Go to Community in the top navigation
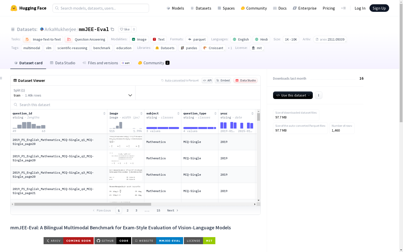403x252 pixels. click(x=254, y=8)
